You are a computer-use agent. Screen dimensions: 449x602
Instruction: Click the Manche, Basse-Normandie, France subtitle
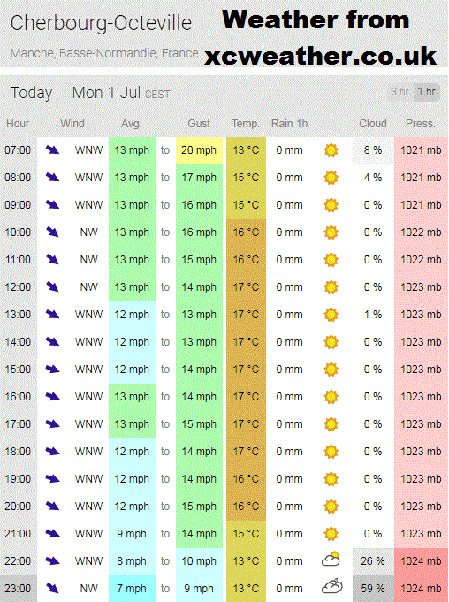coord(104,53)
